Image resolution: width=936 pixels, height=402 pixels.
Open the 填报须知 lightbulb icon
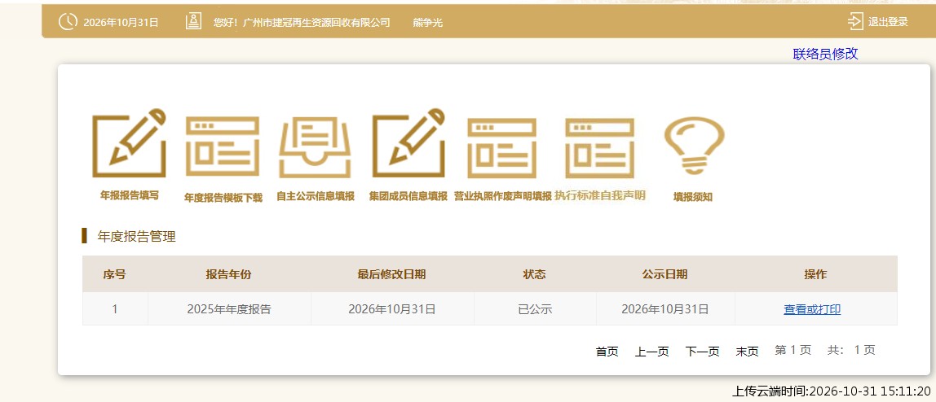tap(694, 146)
